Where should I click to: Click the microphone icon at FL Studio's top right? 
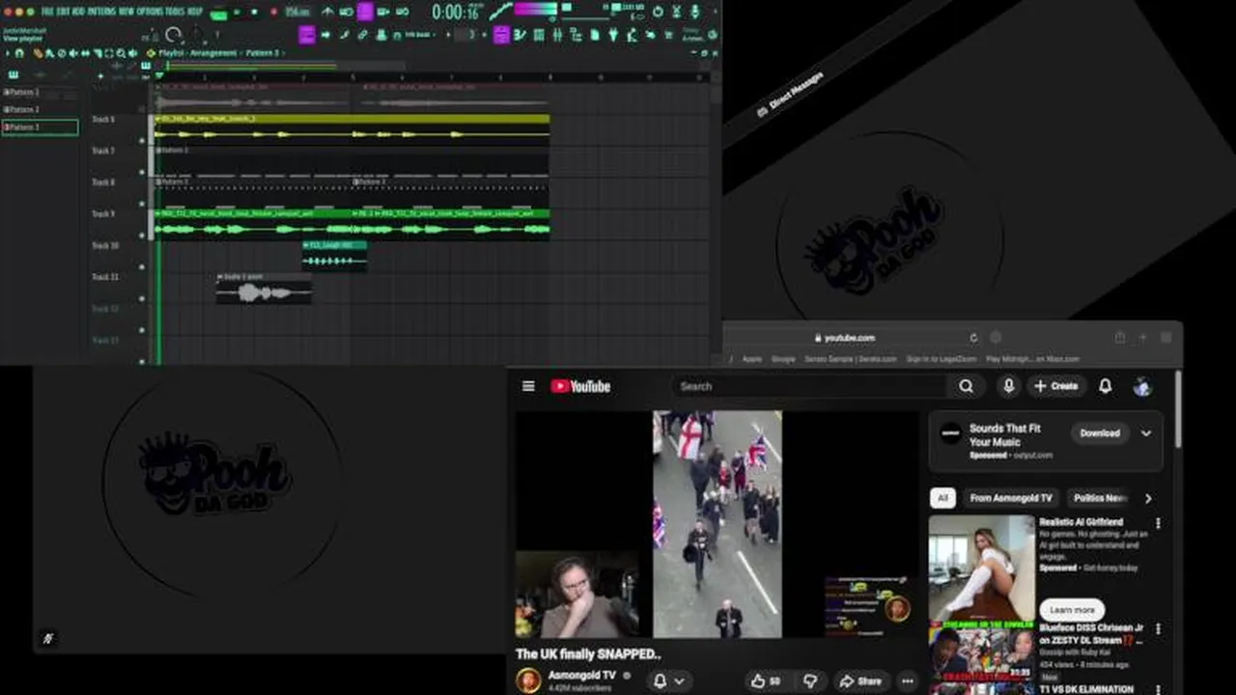[694, 13]
